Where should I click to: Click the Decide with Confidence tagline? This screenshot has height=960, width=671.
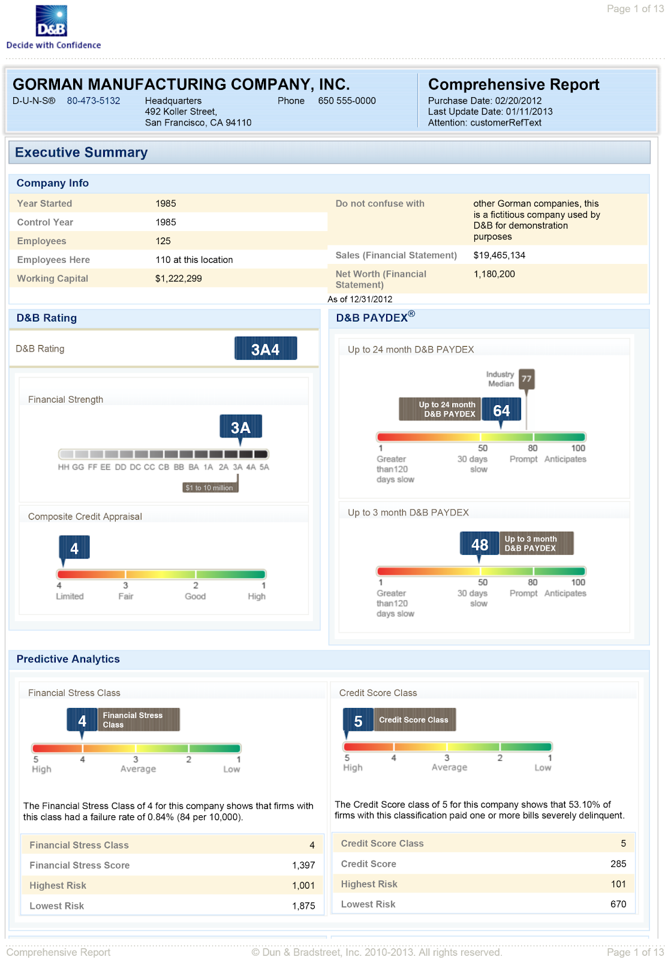click(x=53, y=45)
